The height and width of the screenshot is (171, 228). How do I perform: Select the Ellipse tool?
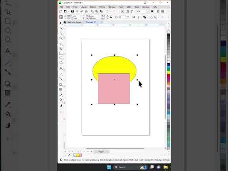[61, 58]
